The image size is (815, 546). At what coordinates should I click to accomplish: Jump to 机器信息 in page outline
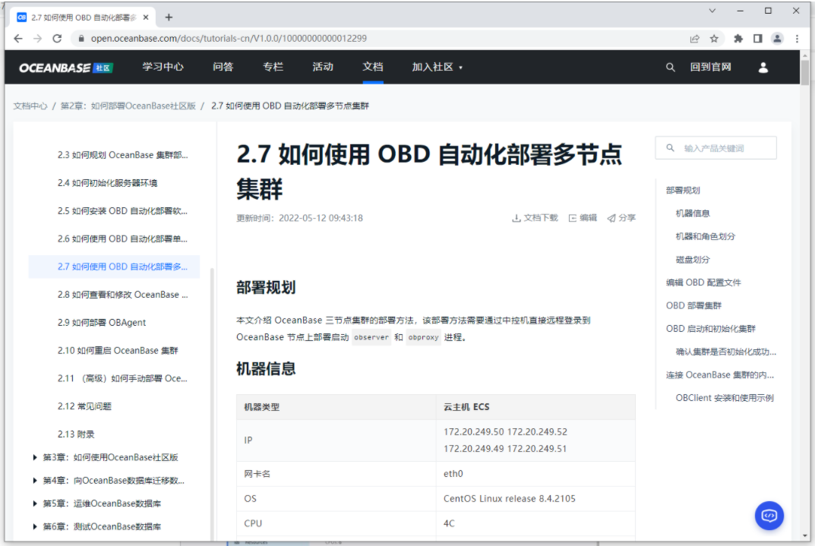tap(693, 213)
